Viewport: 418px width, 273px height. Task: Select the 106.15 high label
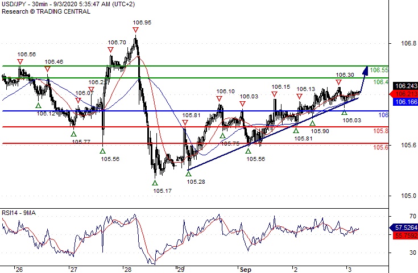(x=281, y=87)
